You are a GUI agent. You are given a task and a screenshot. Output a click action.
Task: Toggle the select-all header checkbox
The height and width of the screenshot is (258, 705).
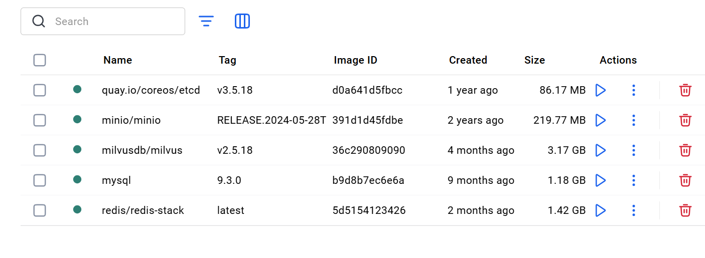(x=40, y=60)
